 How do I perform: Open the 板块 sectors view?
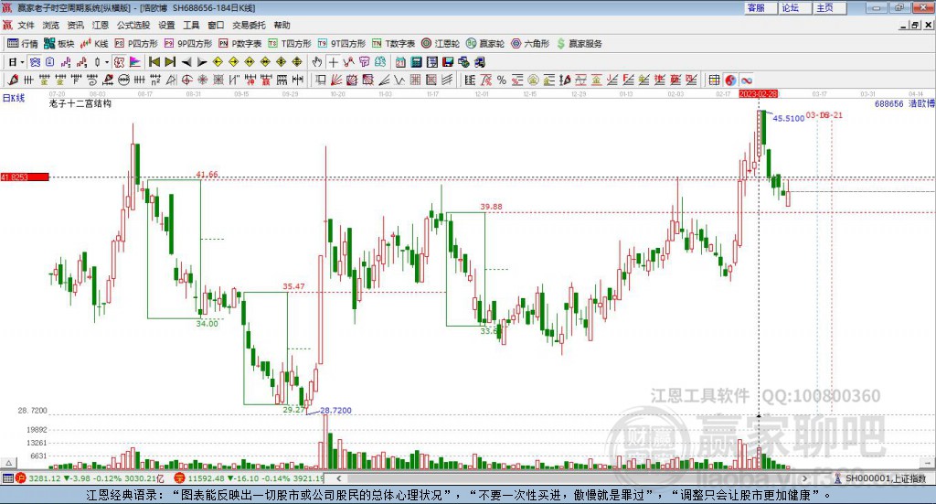(59, 44)
